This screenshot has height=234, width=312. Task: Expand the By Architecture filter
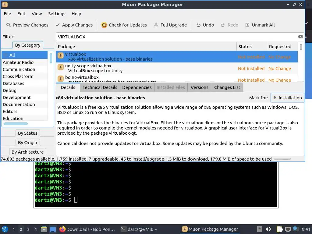tap(28, 152)
